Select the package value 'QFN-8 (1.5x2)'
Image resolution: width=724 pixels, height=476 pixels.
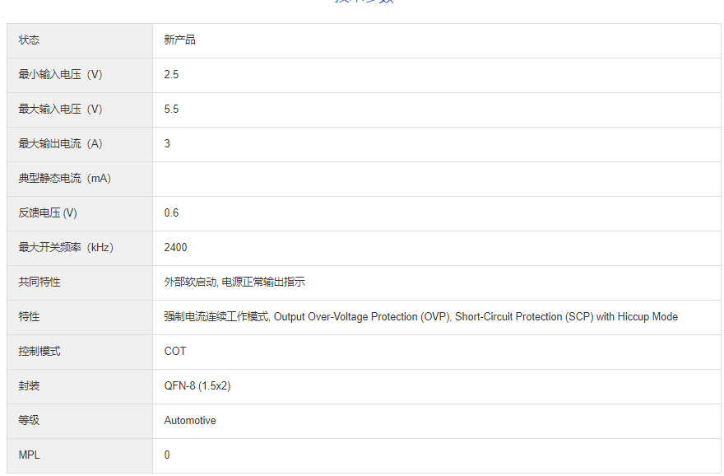tap(197, 386)
